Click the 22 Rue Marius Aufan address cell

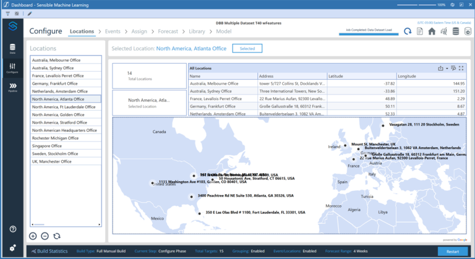point(293,99)
